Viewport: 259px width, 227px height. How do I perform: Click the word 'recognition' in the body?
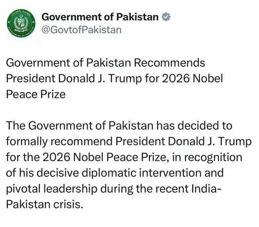coord(213,158)
